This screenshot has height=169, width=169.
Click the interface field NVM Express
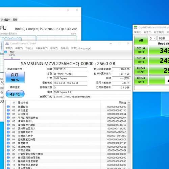[70, 78]
